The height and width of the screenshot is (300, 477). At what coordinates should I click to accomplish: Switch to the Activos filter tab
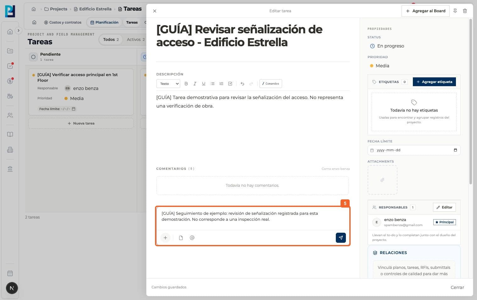coord(136,40)
